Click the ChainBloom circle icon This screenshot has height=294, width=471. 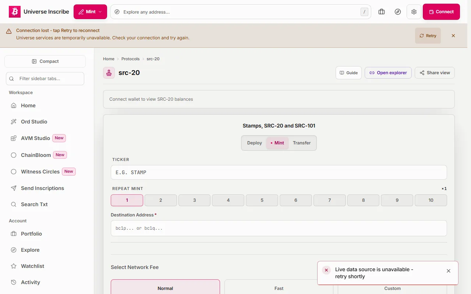point(14,155)
